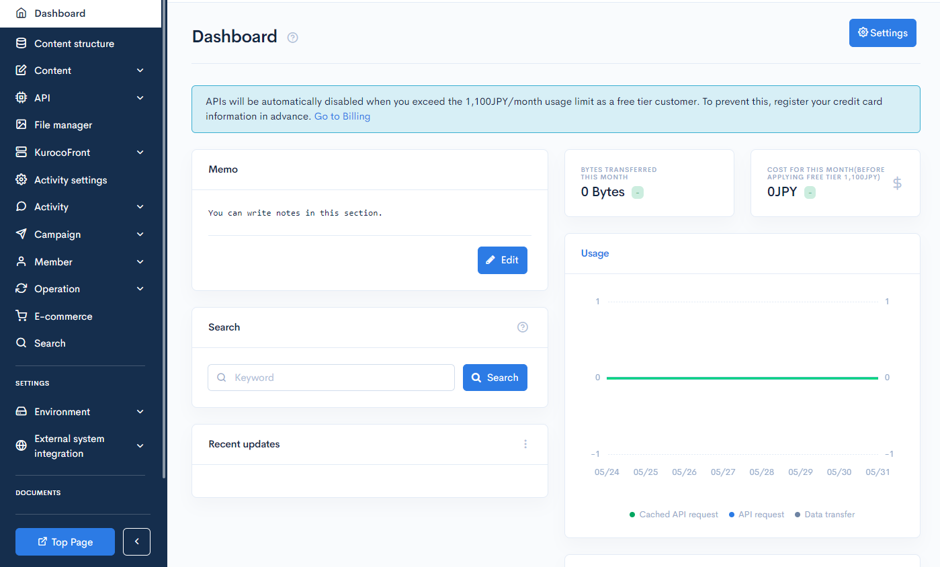The image size is (940, 567).
Task: Click the dollar icon on the cost card
Action: coord(897,183)
